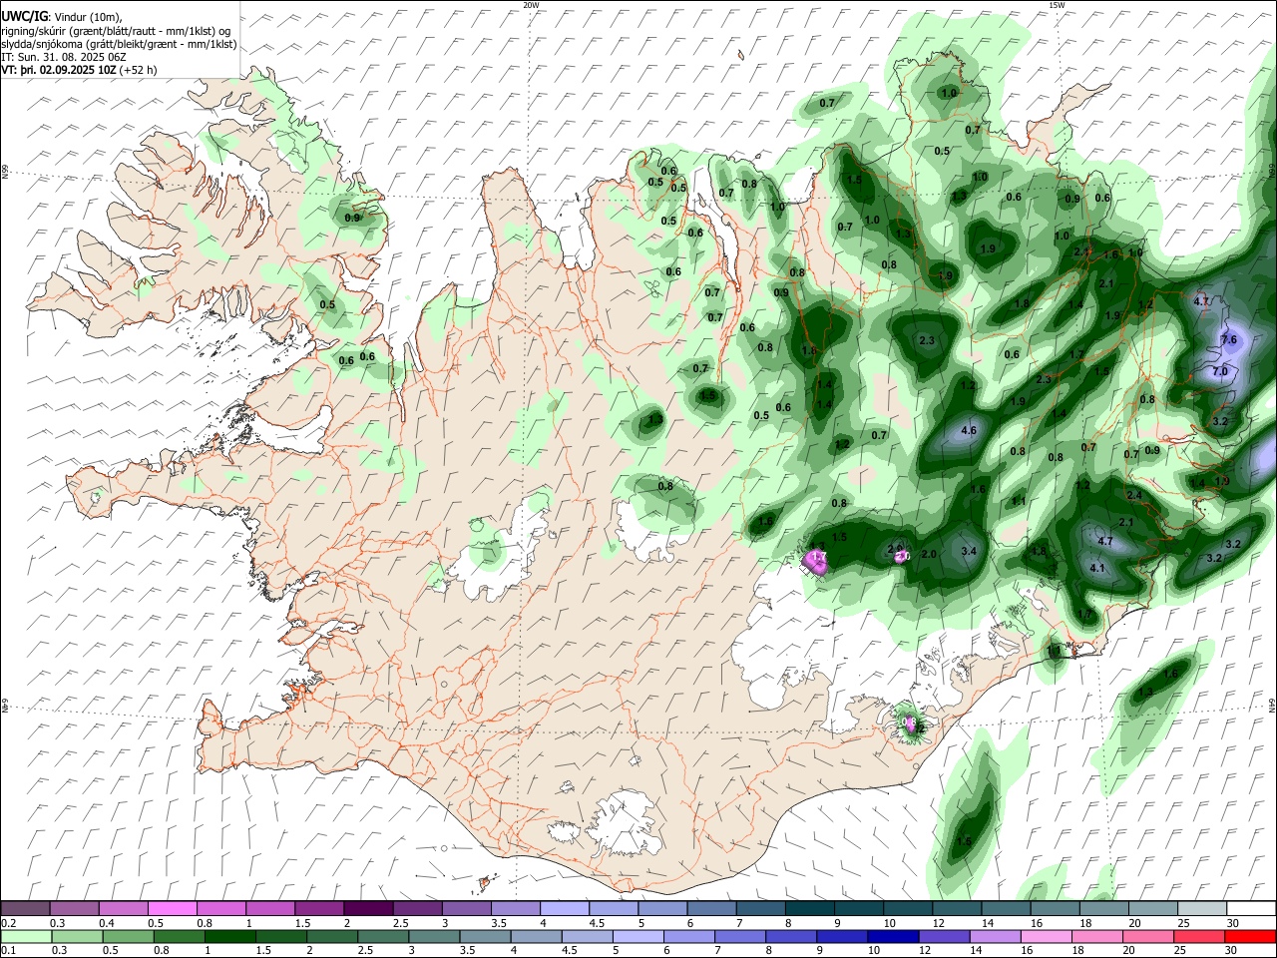Choose the bright red 30 swatch in the lower legend row
Viewport: 1277px width, 958px height.
click(1250, 936)
